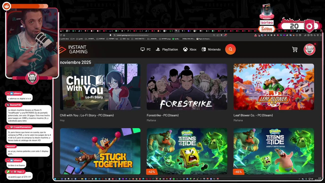This screenshot has width=325, height=183.
Task: Toggle the browser sidebar panel icon
Action: tap(308, 35)
